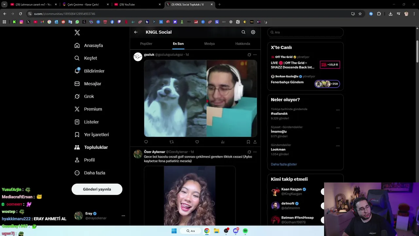View analytics of gozluk's post
The width and height of the screenshot is (419, 236).
[x=223, y=142]
